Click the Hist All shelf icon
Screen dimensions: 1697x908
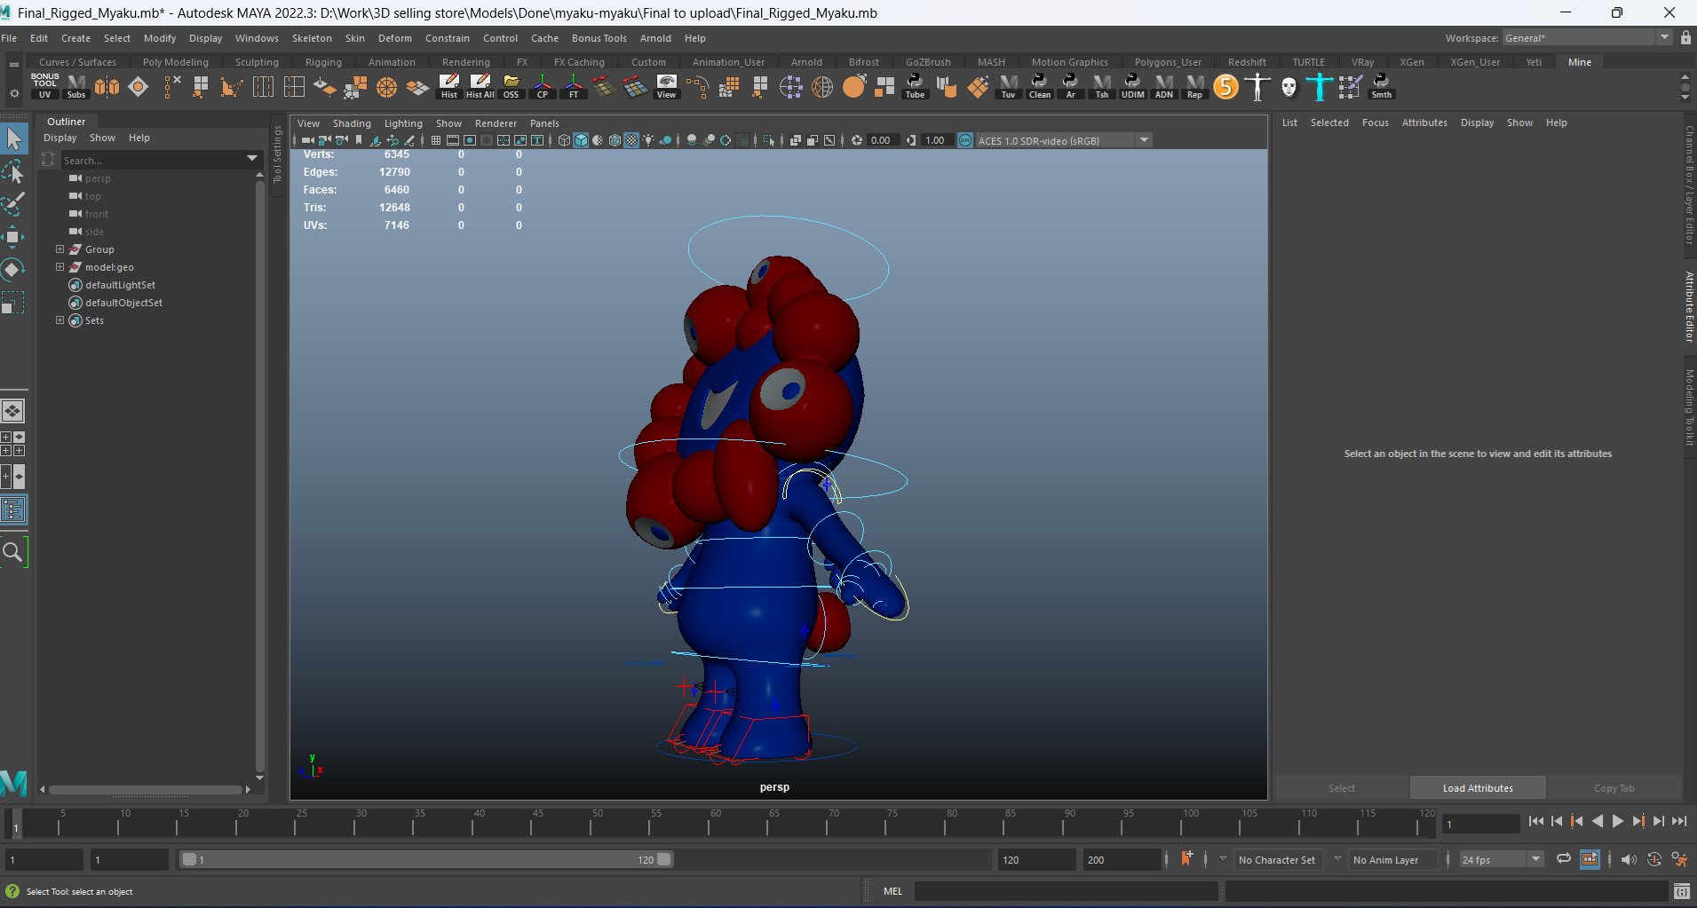(x=480, y=86)
